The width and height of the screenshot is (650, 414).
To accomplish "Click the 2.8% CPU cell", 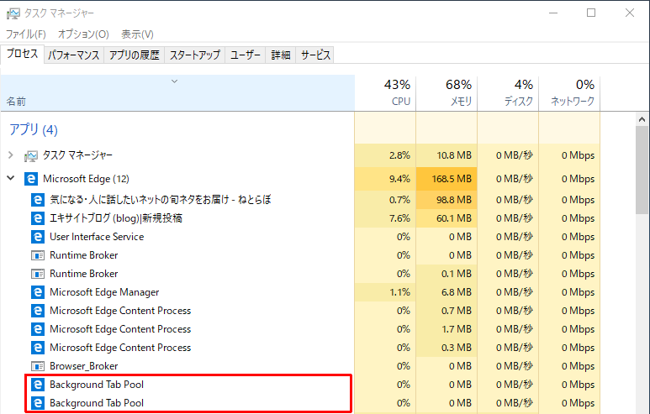I will (x=385, y=155).
